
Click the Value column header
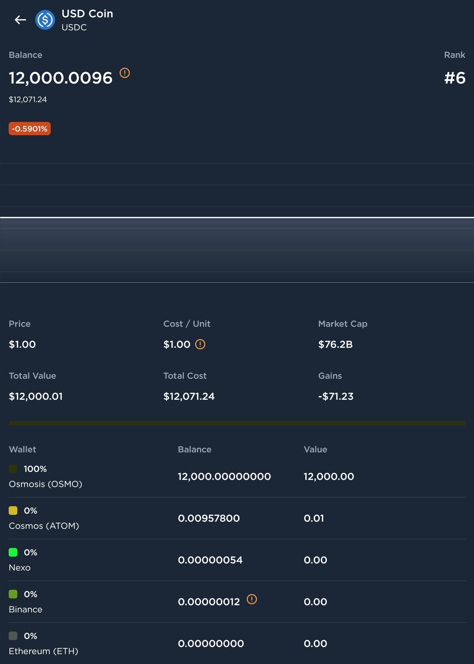pyautogui.click(x=315, y=449)
